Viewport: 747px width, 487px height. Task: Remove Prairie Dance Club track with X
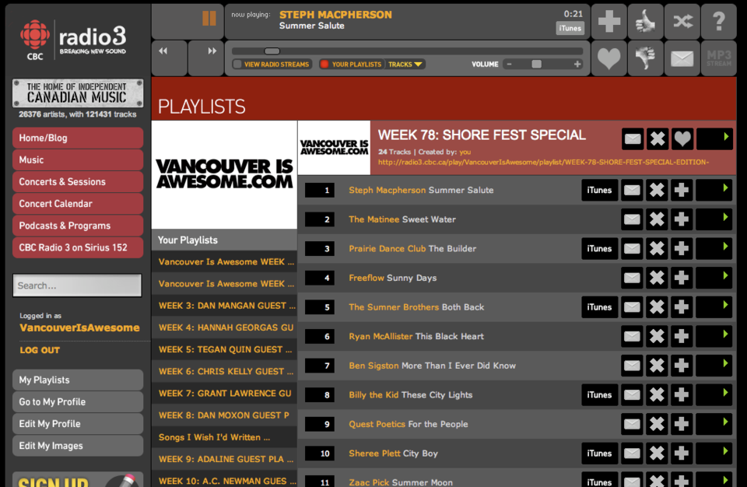point(657,249)
